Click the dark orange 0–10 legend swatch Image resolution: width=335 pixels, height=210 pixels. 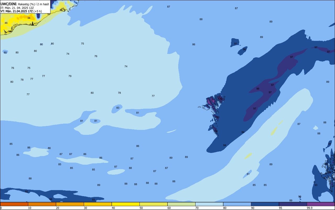tap(14, 204)
